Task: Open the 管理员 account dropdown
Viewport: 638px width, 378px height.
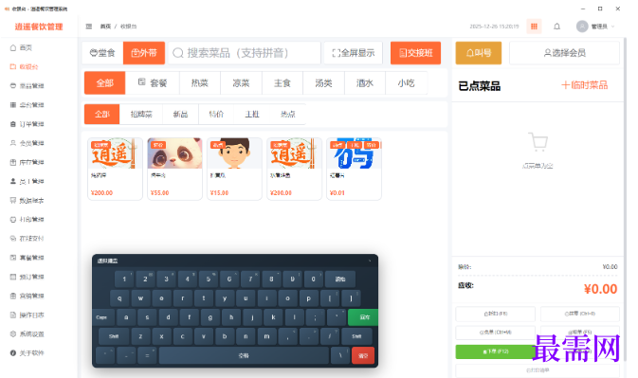Action: click(x=595, y=27)
